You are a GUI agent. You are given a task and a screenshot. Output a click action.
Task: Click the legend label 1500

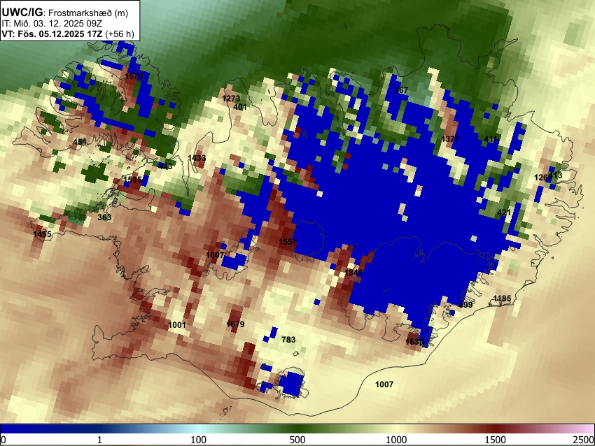(x=496, y=440)
